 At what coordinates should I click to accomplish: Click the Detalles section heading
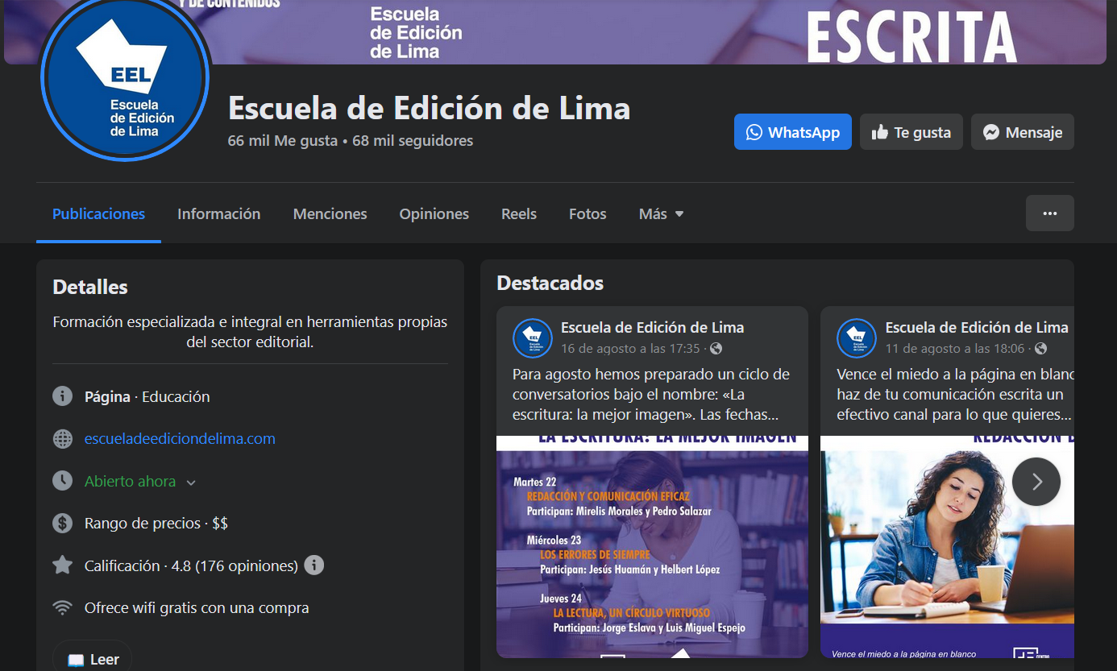[x=90, y=287]
